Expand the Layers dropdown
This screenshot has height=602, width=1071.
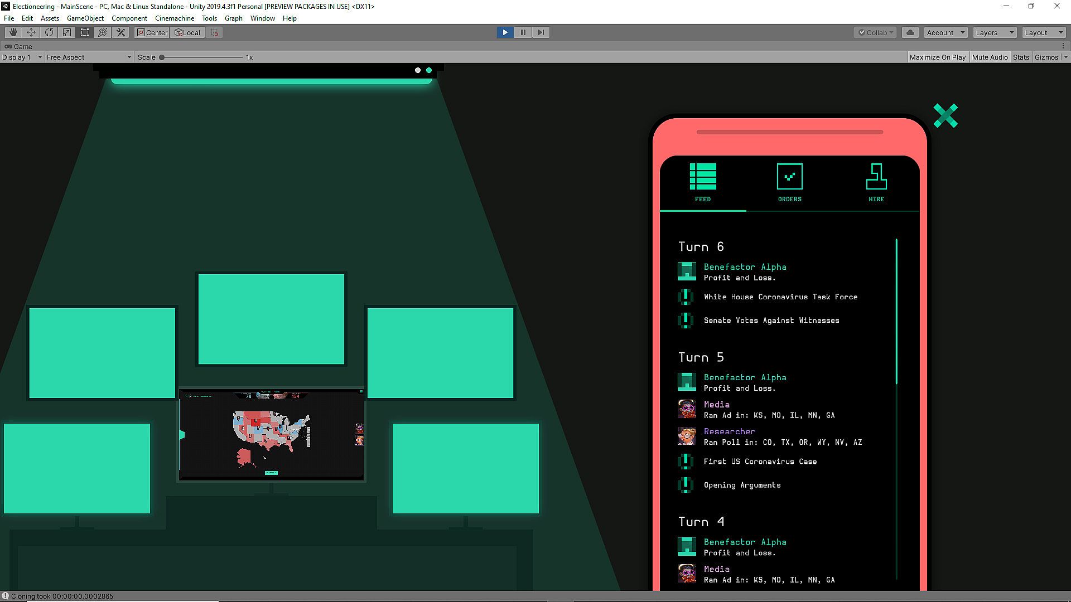(x=995, y=32)
